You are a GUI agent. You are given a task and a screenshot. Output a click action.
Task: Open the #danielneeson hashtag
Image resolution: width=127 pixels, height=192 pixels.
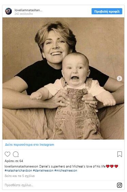point(43,171)
